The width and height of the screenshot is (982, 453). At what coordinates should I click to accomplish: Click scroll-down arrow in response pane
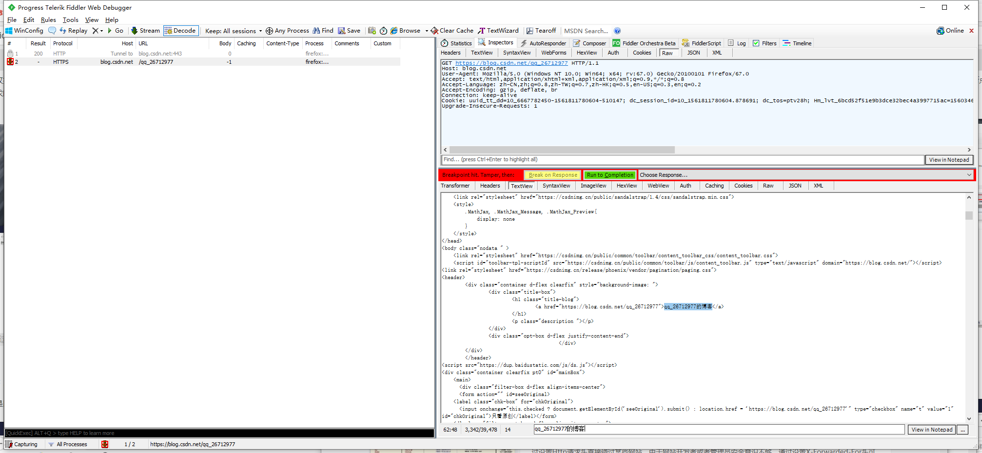[969, 419]
